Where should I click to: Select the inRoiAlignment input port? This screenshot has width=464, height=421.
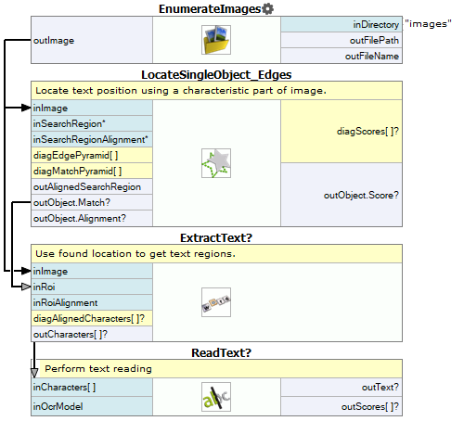click(92, 302)
